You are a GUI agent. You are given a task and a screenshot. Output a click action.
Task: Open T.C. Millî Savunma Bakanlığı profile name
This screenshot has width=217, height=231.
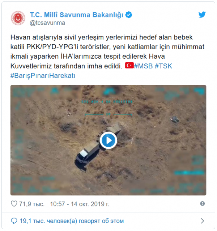point(77,15)
